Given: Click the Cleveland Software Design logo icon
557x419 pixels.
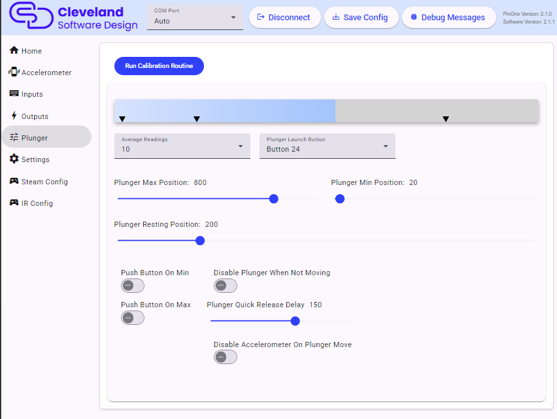Looking at the screenshot, I should click(x=31, y=18).
